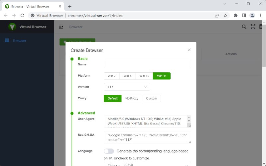Viewport: 266px width, 166px height.
Task: Choose the No Proxy option
Action: point(132,98)
